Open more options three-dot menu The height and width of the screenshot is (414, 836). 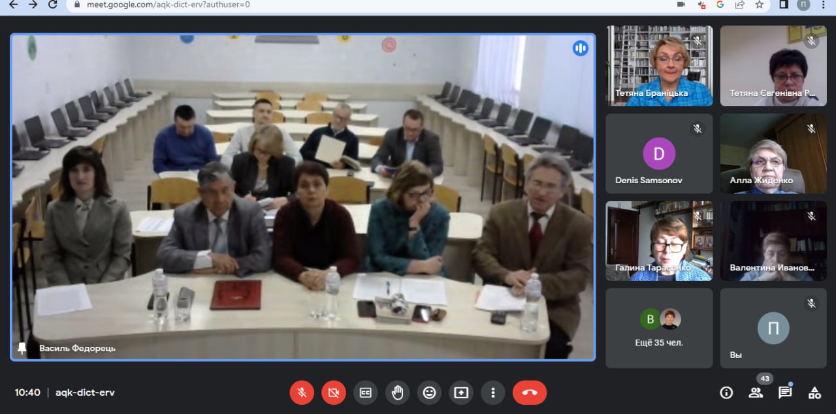click(x=493, y=392)
